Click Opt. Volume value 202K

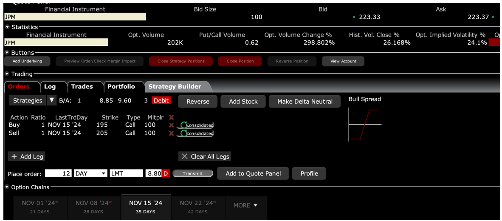tap(175, 42)
